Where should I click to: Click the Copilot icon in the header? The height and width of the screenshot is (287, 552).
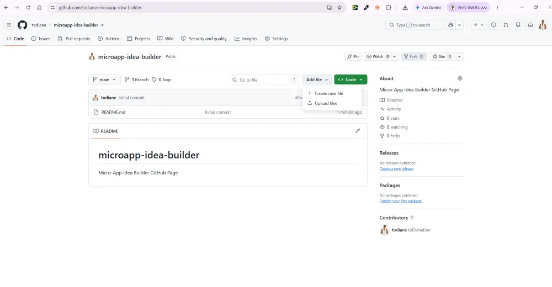click(450, 25)
